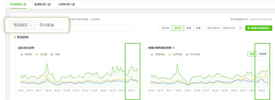Screen dimensions: 275x100
Task: Select the 近30天 time range
Action: coord(166,28)
